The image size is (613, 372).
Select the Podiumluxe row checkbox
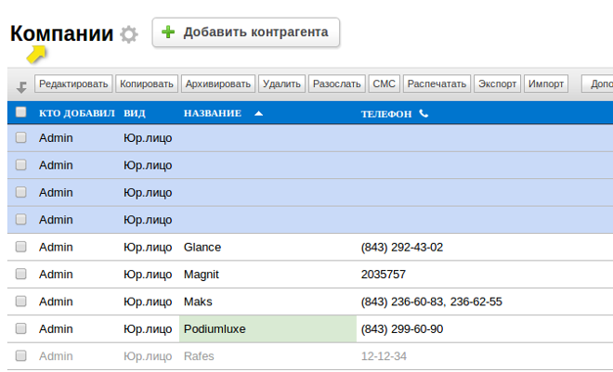tap(21, 328)
